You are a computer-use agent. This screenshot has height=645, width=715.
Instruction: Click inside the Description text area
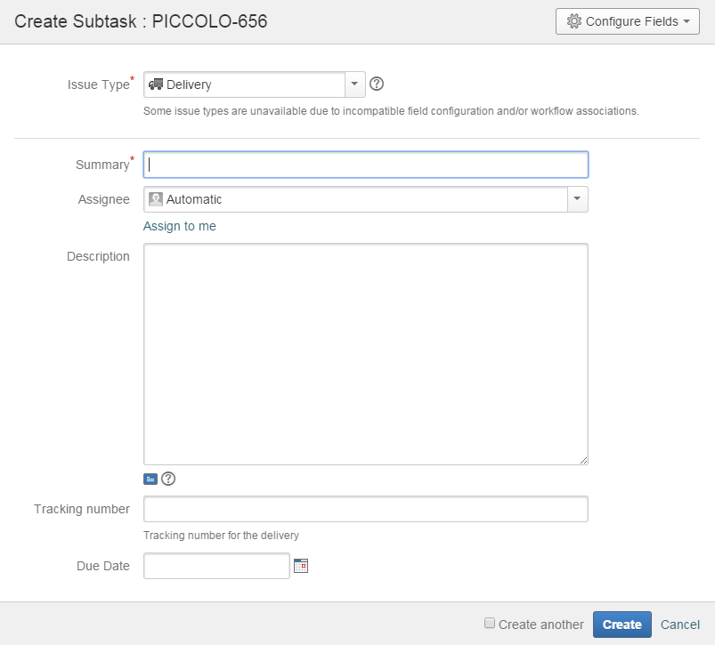click(x=365, y=353)
